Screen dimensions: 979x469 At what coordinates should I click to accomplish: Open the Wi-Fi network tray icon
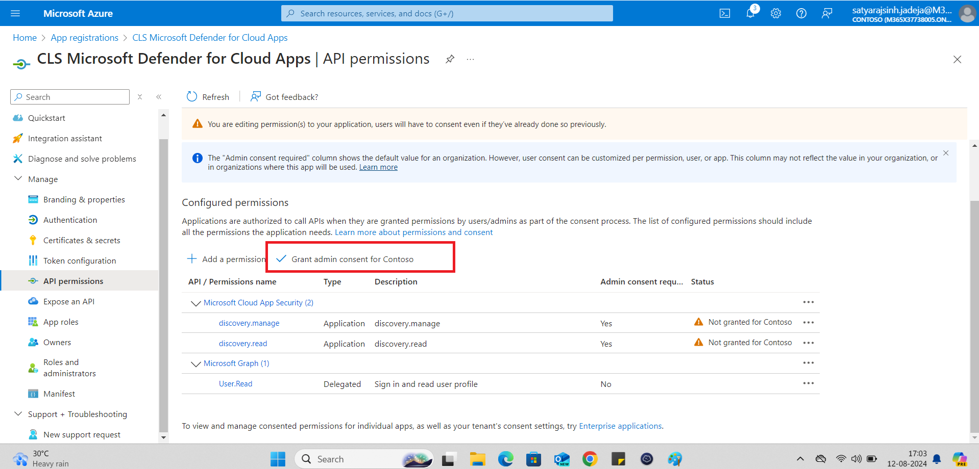pos(841,459)
